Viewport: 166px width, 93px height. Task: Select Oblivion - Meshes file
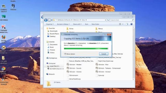point(74,65)
